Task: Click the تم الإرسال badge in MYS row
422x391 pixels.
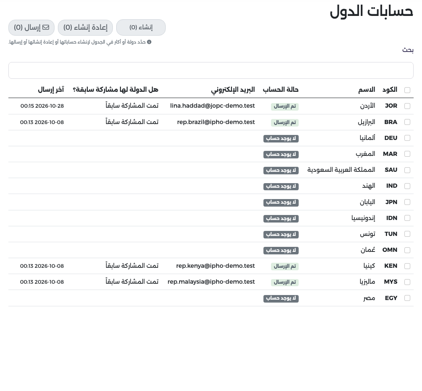Action: [285, 282]
